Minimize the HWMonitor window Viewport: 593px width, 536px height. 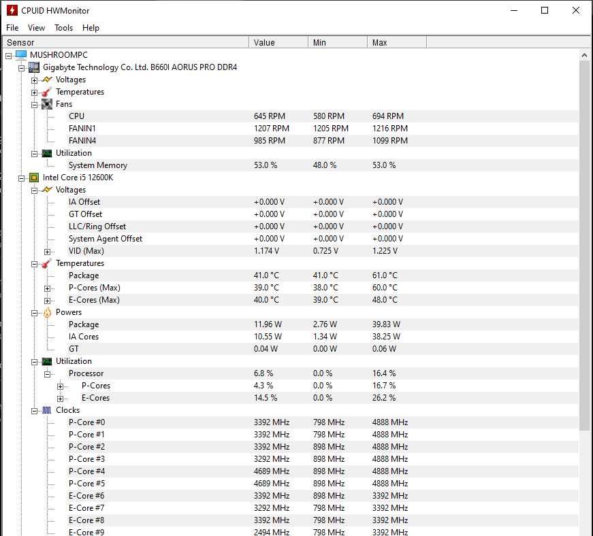tap(514, 10)
